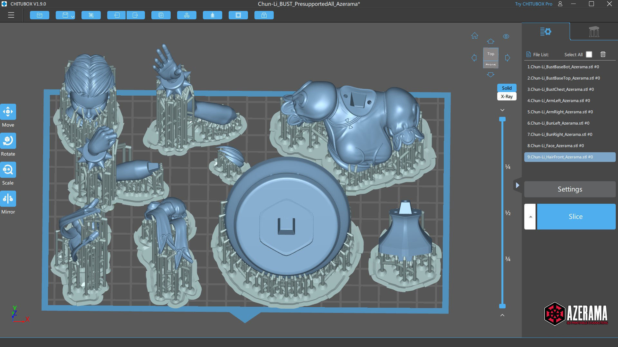The image size is (618, 347).
Task: Select 6.Chun-Li_BunLeft_Azerama.stl in file list
Action: click(x=570, y=123)
